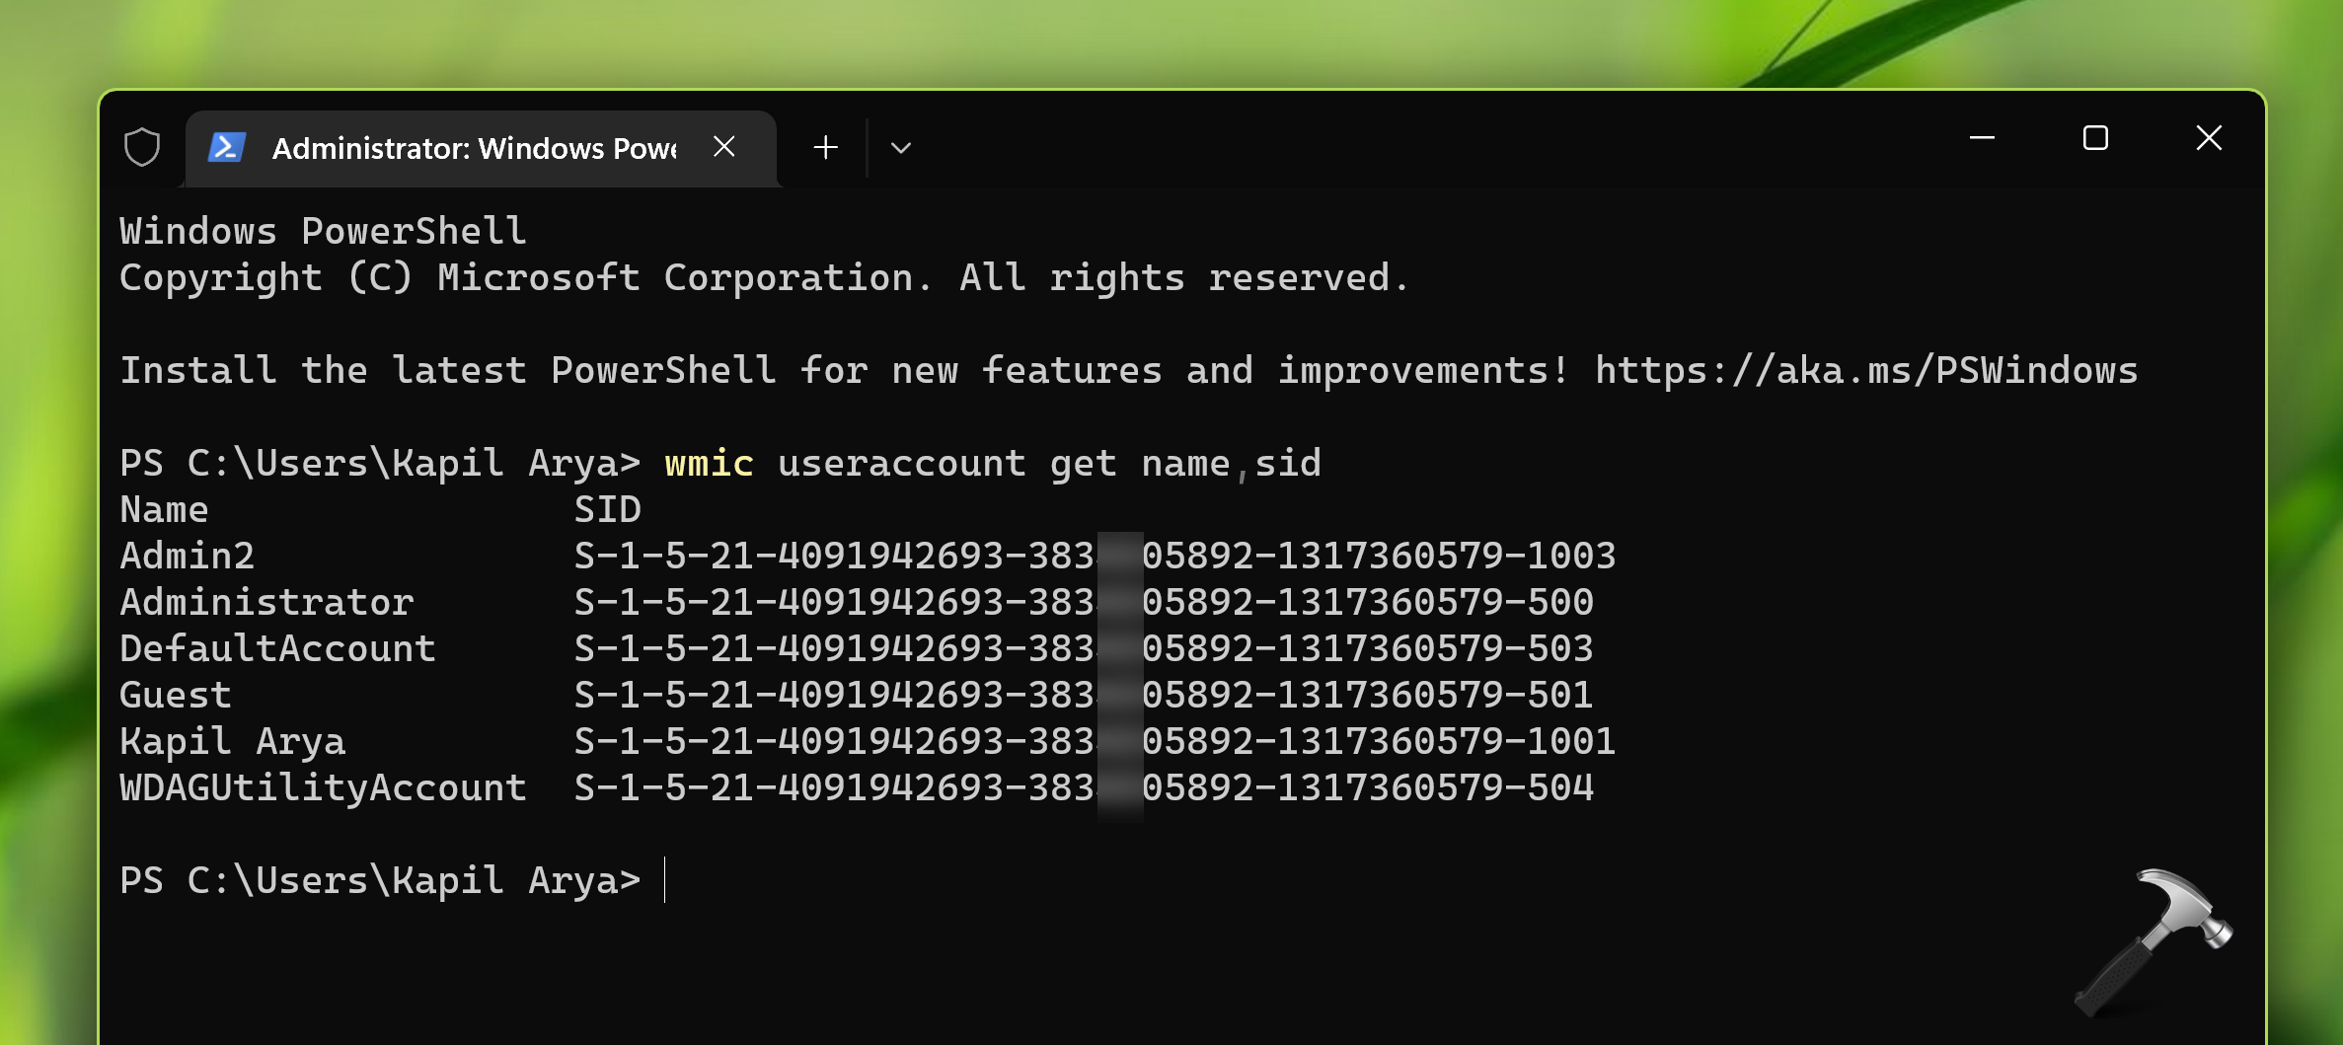
Task: Click the wmic command text
Action: pyautogui.click(x=709, y=464)
